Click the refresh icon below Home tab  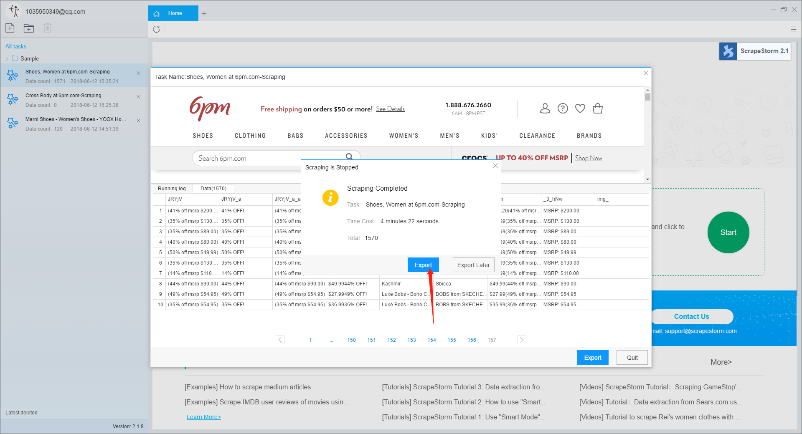pos(156,29)
